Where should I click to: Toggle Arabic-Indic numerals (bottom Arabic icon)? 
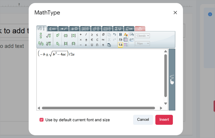click(x=131, y=40)
